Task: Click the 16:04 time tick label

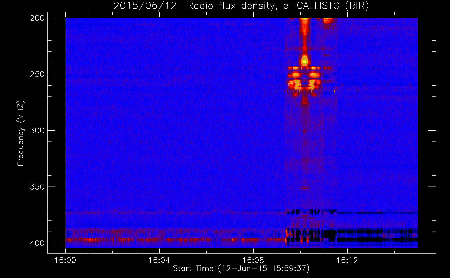Action: (x=159, y=260)
